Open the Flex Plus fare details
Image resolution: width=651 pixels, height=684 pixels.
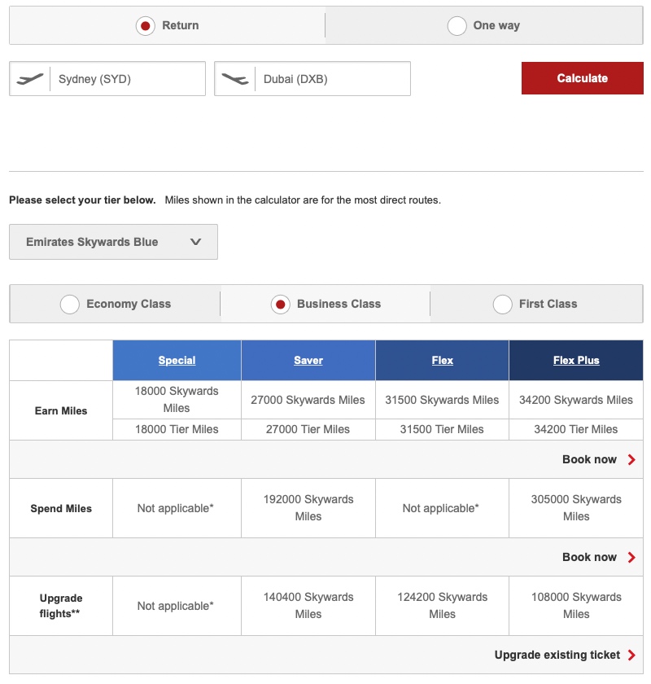(x=576, y=359)
